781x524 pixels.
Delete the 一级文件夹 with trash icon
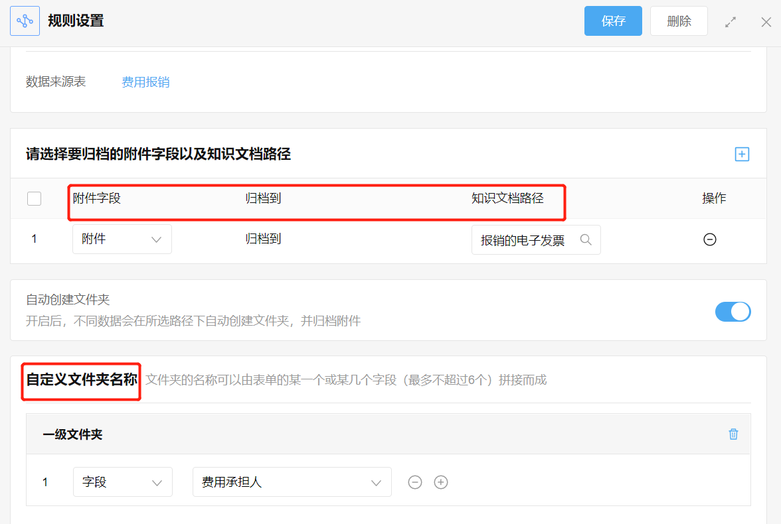click(733, 434)
